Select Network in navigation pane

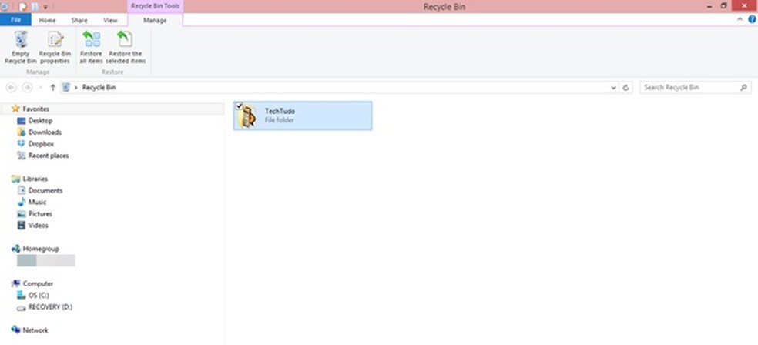point(35,330)
